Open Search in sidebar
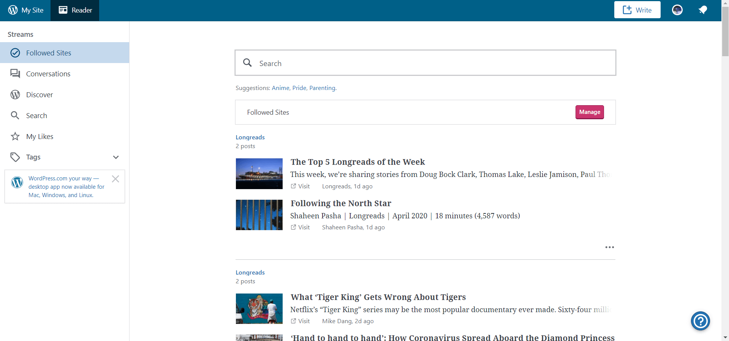729x341 pixels. (x=65, y=115)
